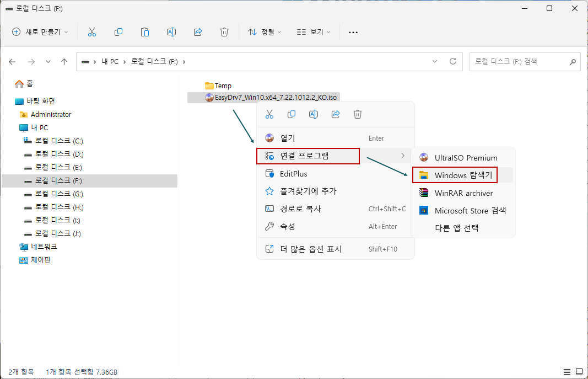
Task: Choose 속성 in the context menu
Action: click(335, 227)
